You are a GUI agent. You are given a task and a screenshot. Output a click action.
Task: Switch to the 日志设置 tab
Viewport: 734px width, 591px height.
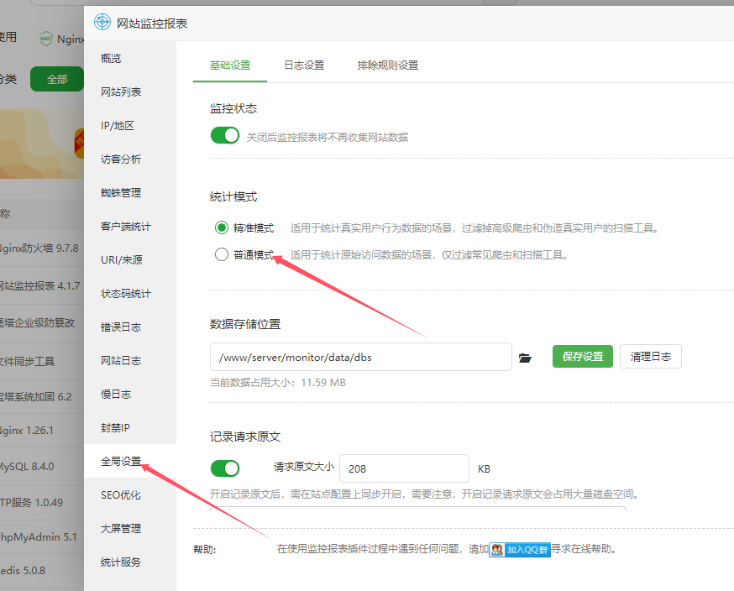(304, 65)
